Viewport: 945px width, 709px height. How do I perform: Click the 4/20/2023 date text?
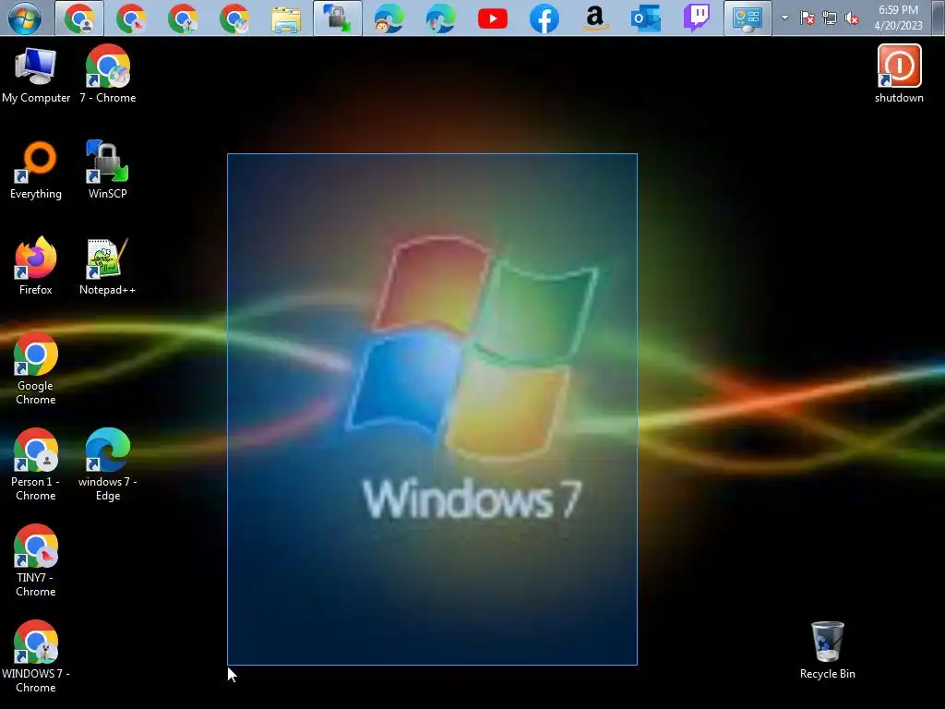coord(898,26)
